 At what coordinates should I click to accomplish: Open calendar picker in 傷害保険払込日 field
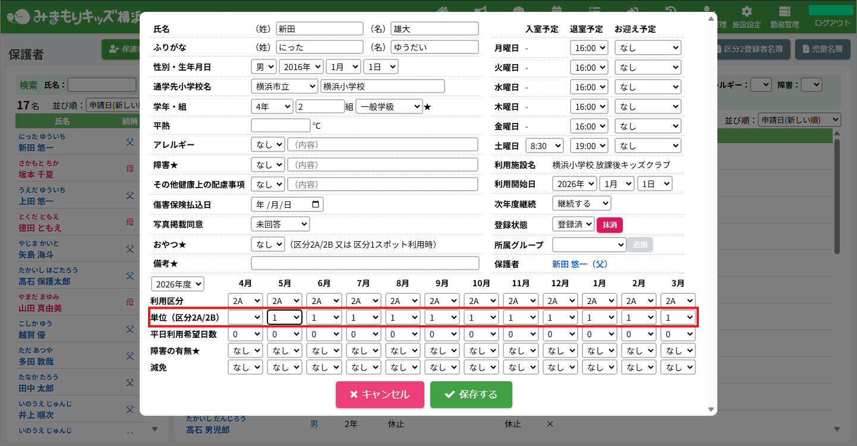pos(315,204)
